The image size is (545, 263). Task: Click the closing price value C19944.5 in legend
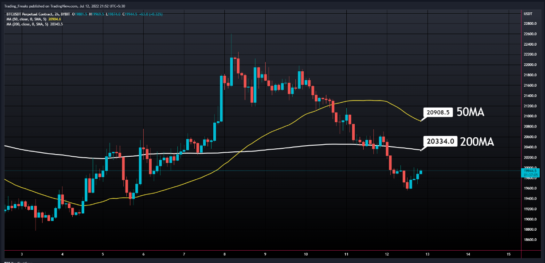point(131,14)
